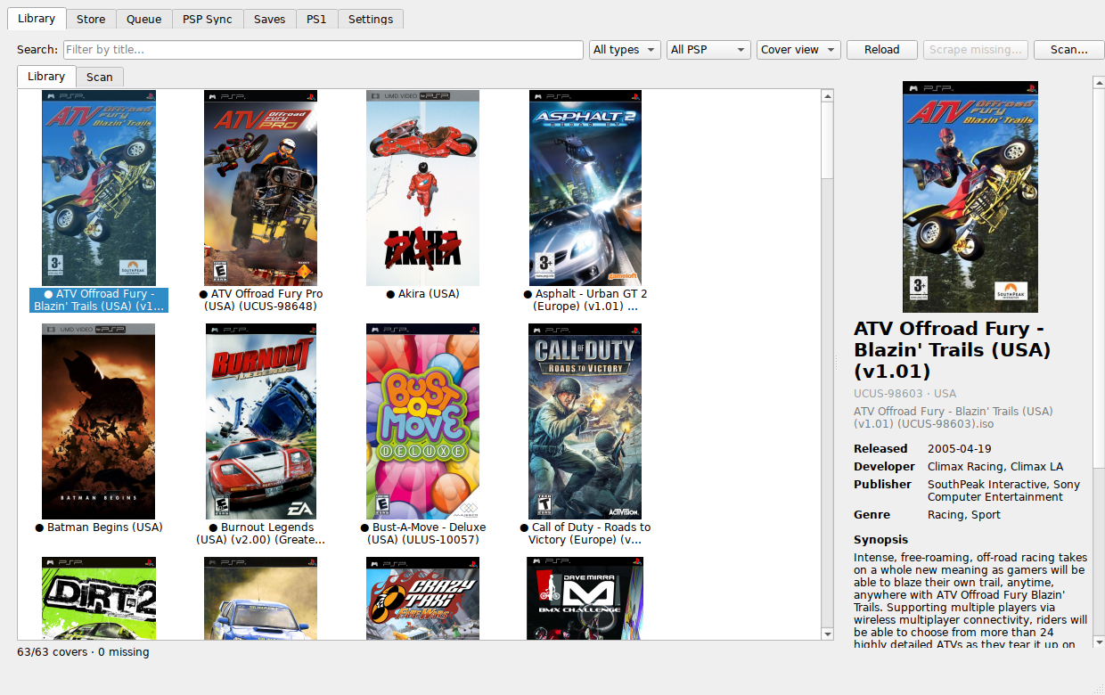Click the Racing, Sport genre value

[964, 515]
